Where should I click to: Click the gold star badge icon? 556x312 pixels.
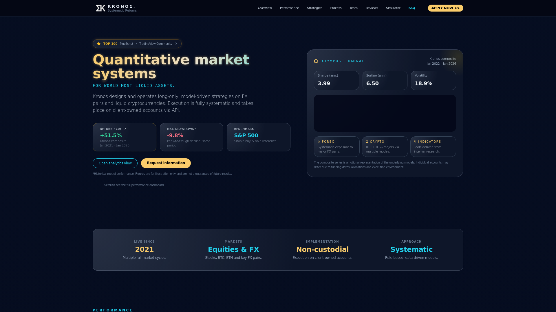click(x=99, y=44)
